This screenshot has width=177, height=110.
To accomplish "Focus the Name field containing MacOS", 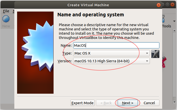I will (116, 45).
